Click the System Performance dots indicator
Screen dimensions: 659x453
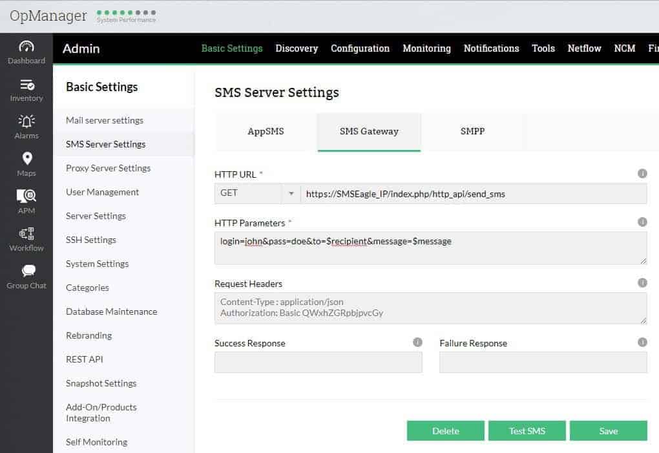[126, 13]
